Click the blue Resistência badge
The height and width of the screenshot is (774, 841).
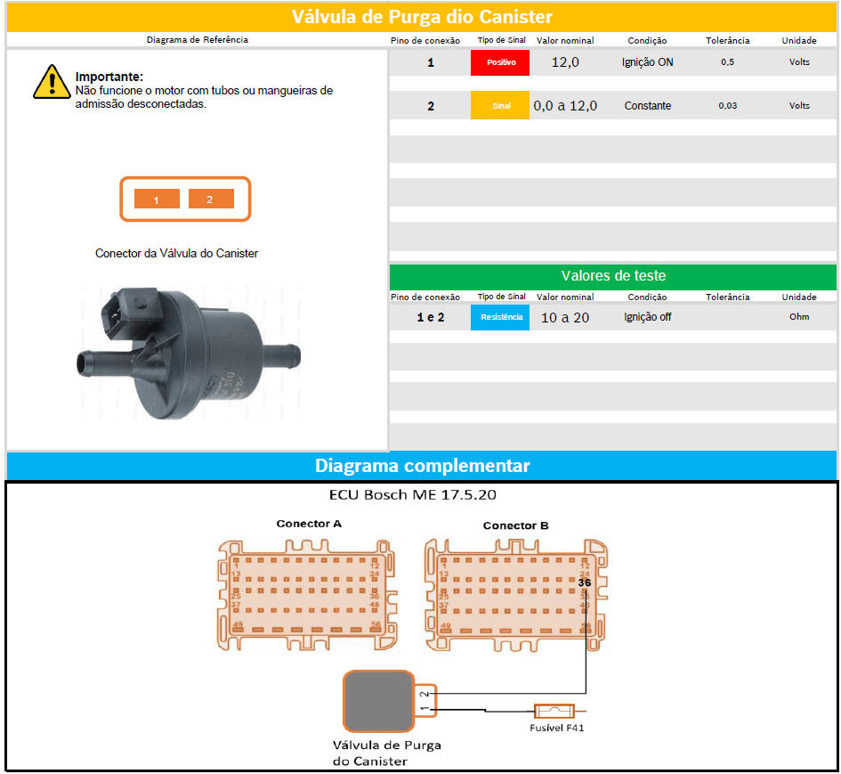(499, 317)
